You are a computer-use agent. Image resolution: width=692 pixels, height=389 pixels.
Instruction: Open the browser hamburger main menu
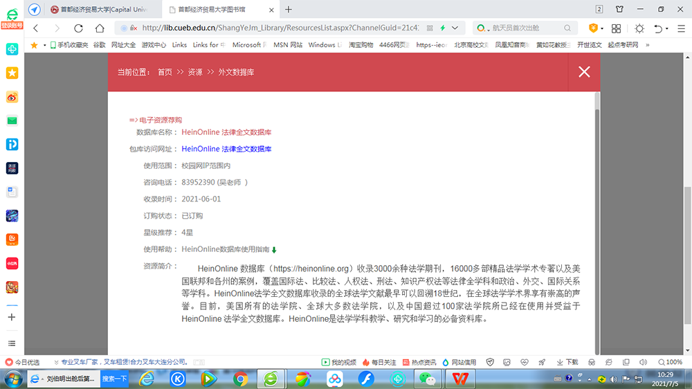(682, 28)
